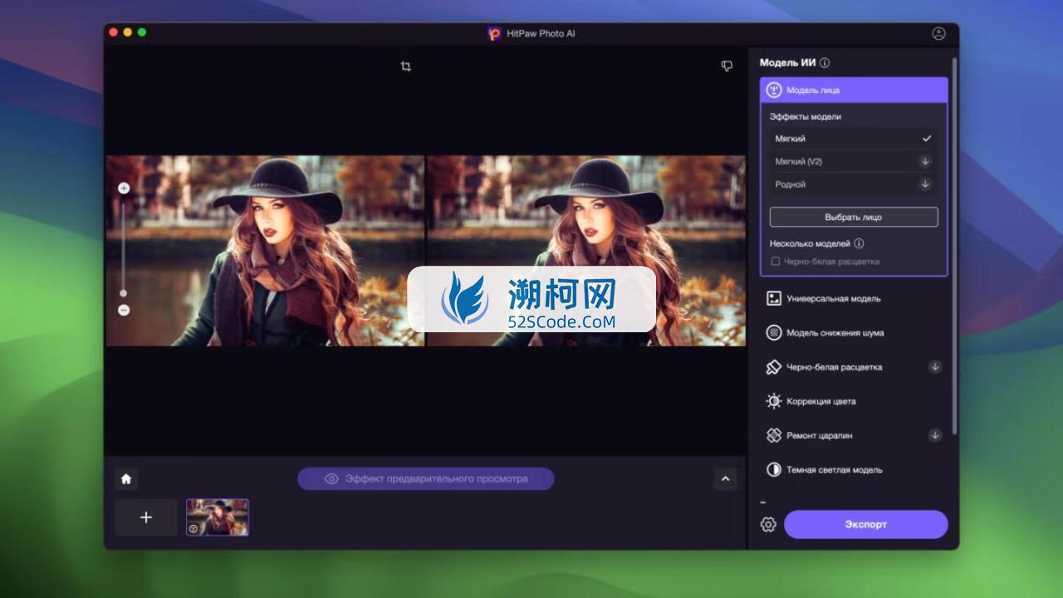Click Эффект предварительного просмотра button
Screen dimensions: 1063x598
(425, 478)
